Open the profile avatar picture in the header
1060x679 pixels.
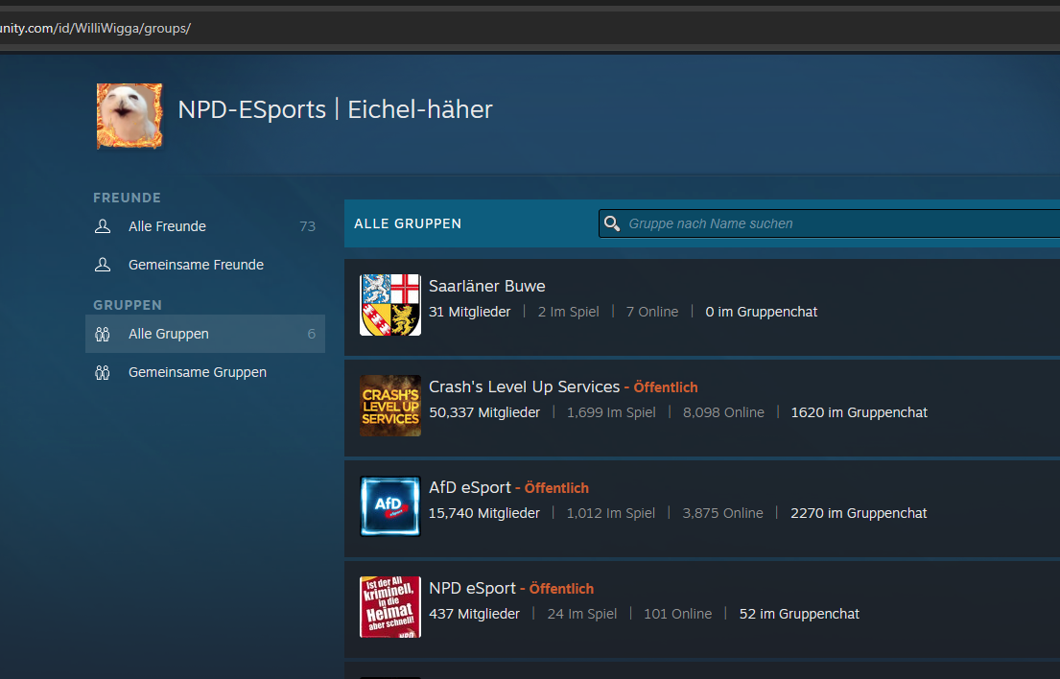pos(130,116)
